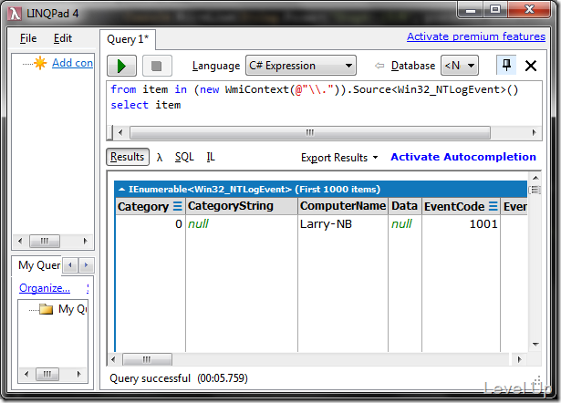Click the Data column header

click(x=405, y=206)
